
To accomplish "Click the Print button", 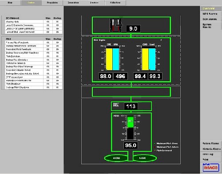I will 206,160.
